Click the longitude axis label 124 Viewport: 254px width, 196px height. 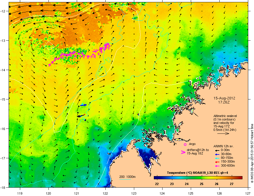[x=162, y=193]
